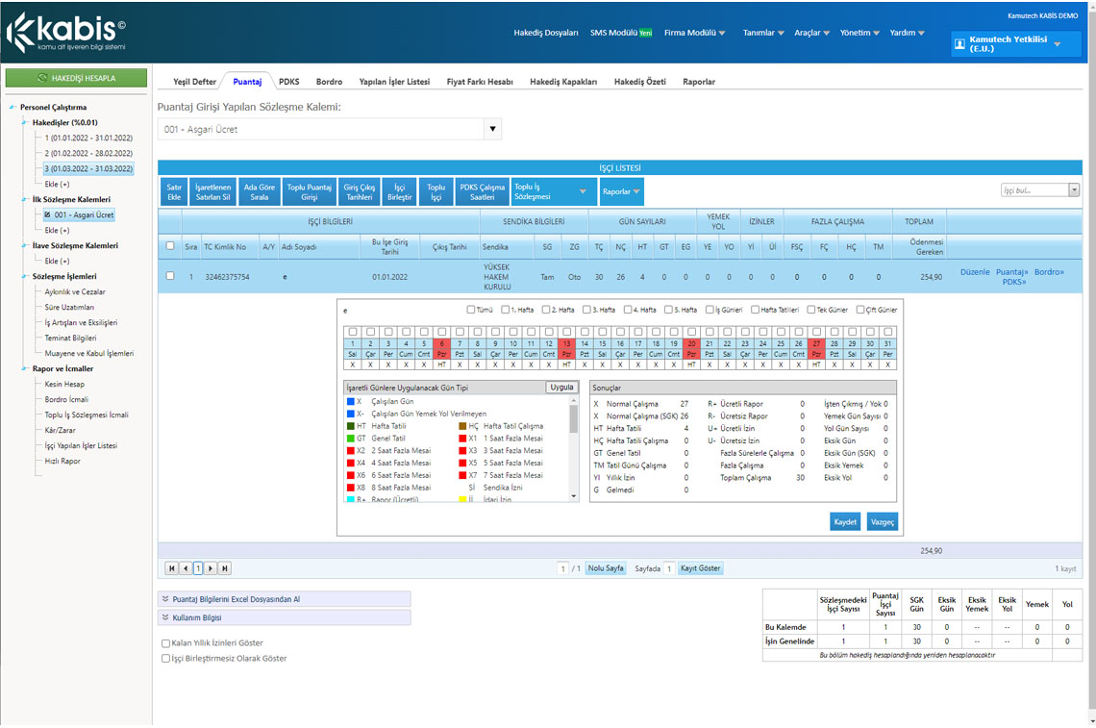Viewport: 1096px width, 728px height.
Task: Switch to the PDKS tab
Action: (x=288, y=82)
